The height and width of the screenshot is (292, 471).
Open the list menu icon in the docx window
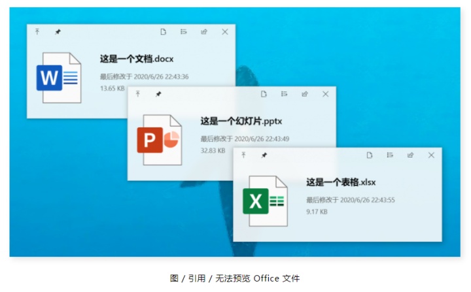[x=184, y=31]
